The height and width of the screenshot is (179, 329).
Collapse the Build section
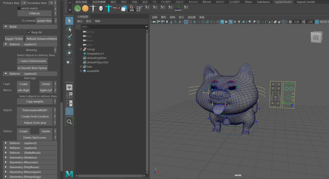[x=6, y=27]
